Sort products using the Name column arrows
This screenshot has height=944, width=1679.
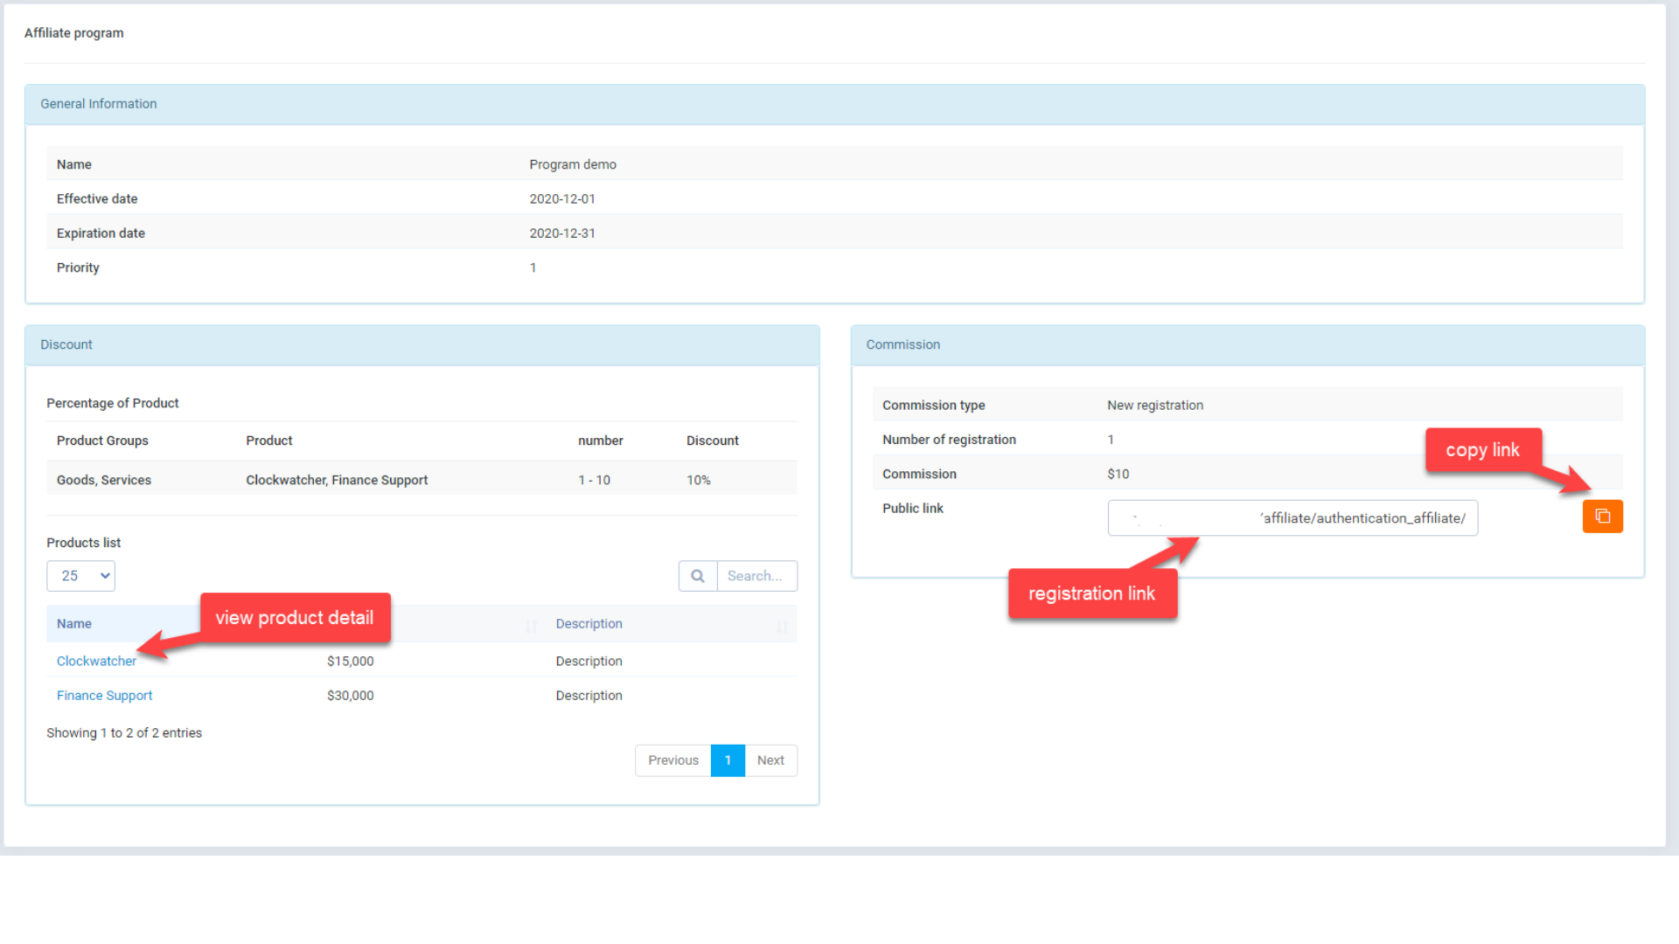(530, 626)
